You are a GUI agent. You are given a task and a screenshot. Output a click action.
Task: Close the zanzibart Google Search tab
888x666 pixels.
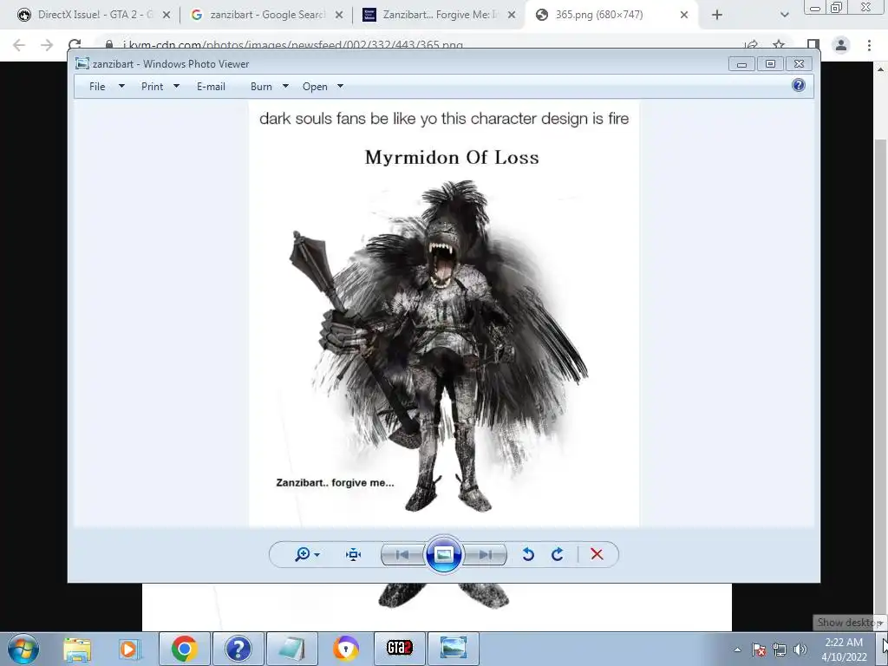(x=339, y=16)
